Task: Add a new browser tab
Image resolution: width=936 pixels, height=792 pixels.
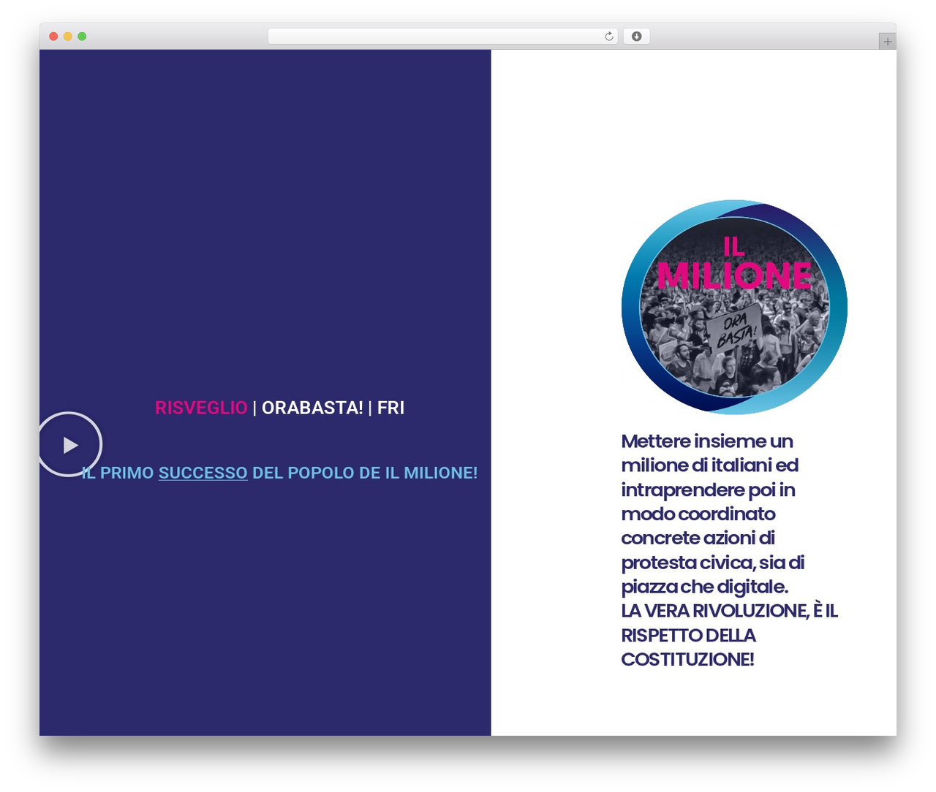Action: 887,42
